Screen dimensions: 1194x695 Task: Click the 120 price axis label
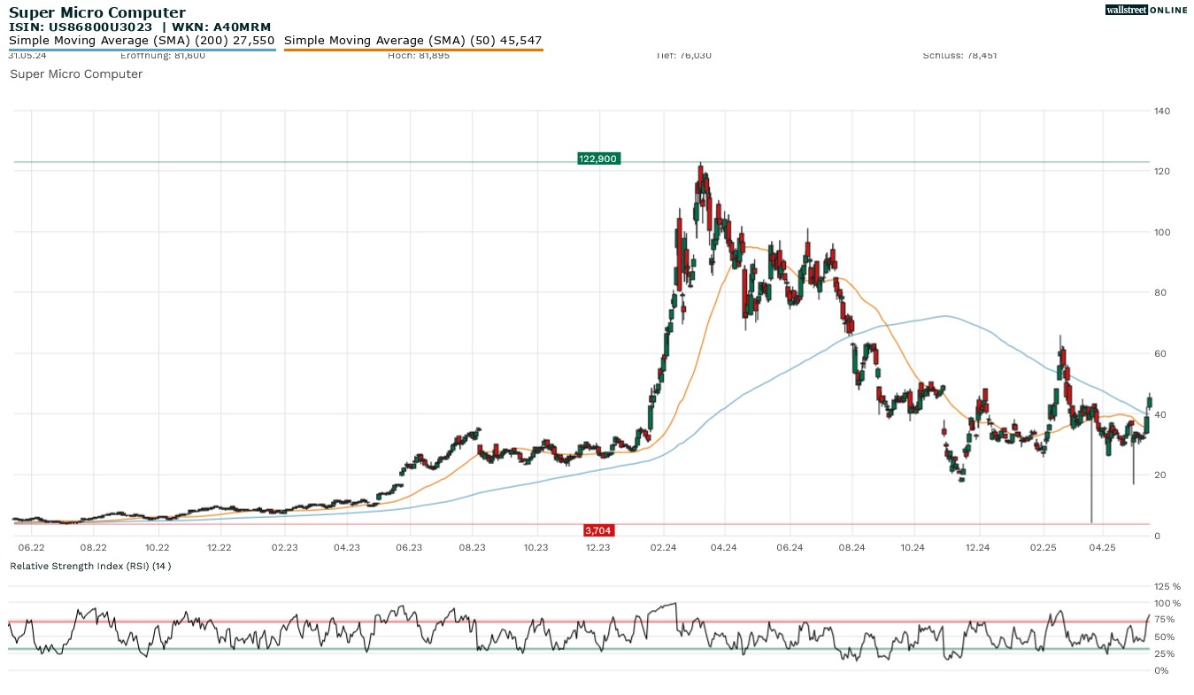click(1162, 171)
